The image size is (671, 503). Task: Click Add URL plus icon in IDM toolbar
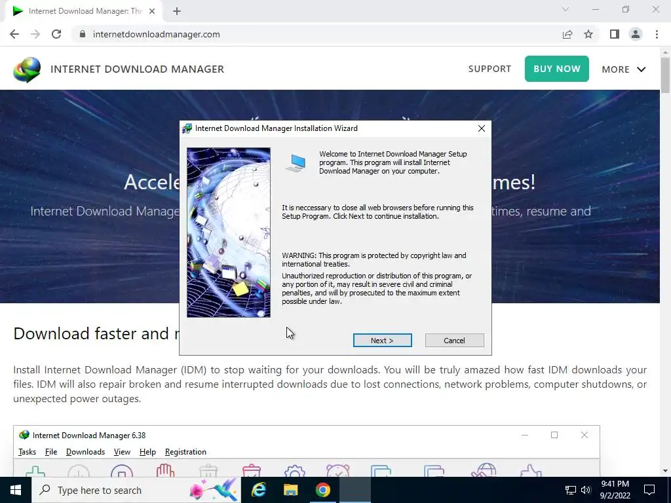click(x=35, y=472)
